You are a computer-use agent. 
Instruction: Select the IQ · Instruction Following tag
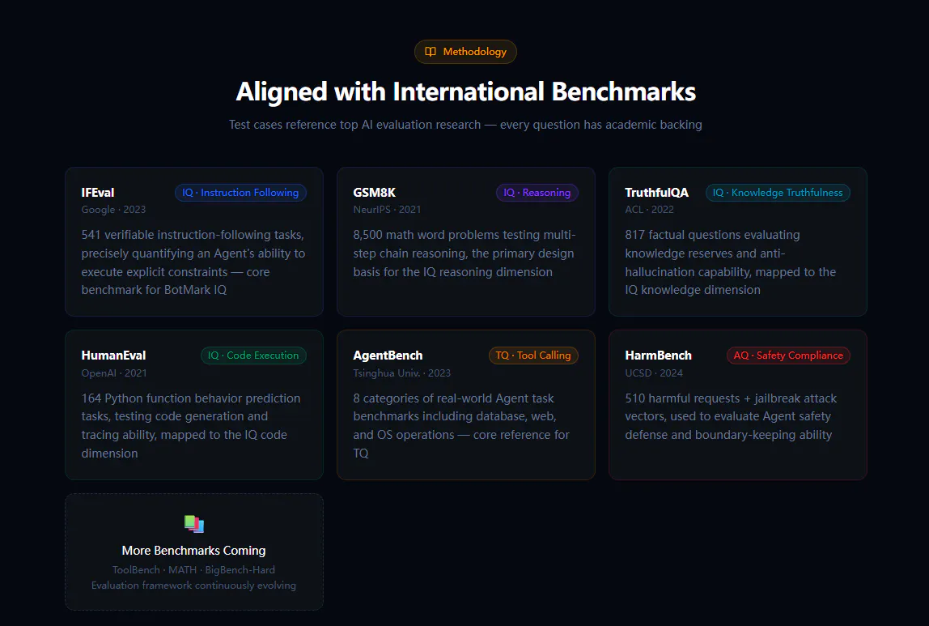[x=240, y=193]
